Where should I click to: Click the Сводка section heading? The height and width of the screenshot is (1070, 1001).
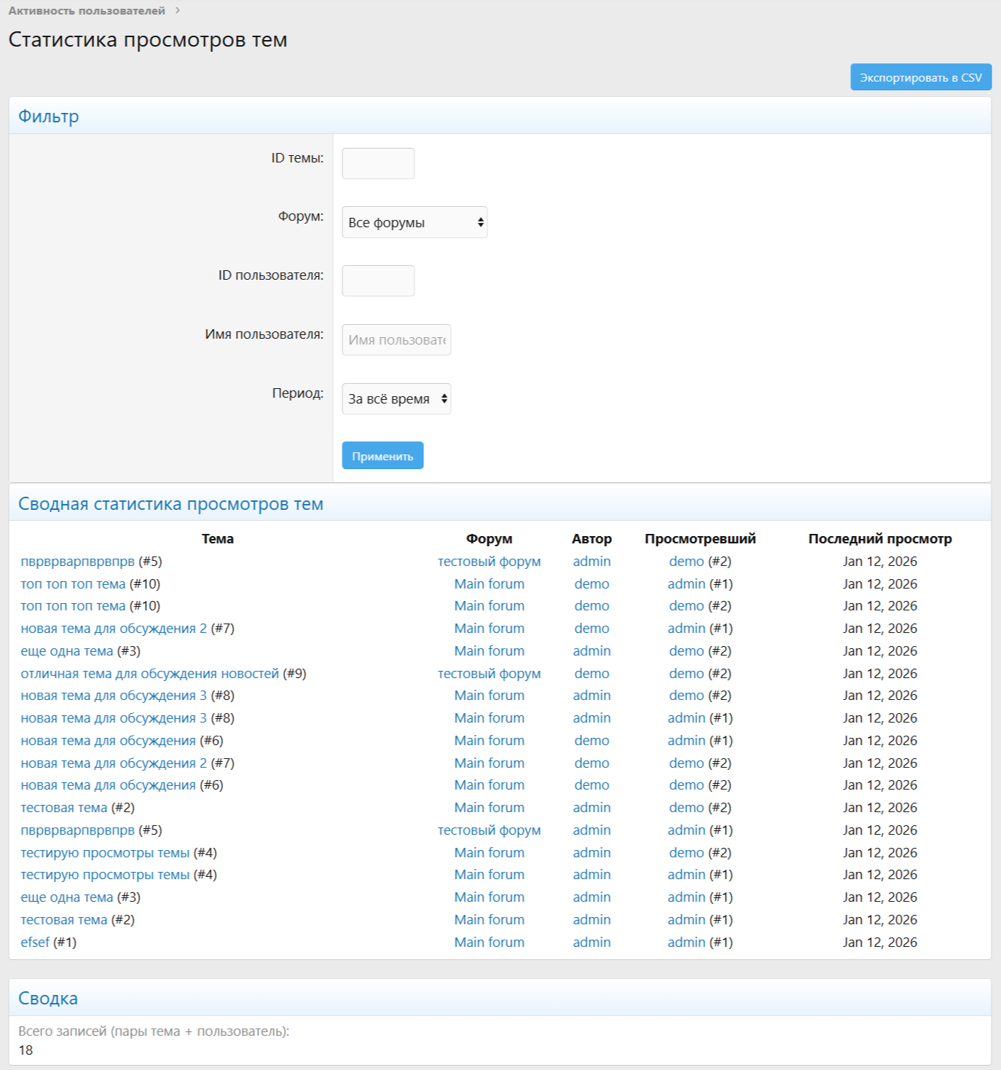(x=48, y=999)
